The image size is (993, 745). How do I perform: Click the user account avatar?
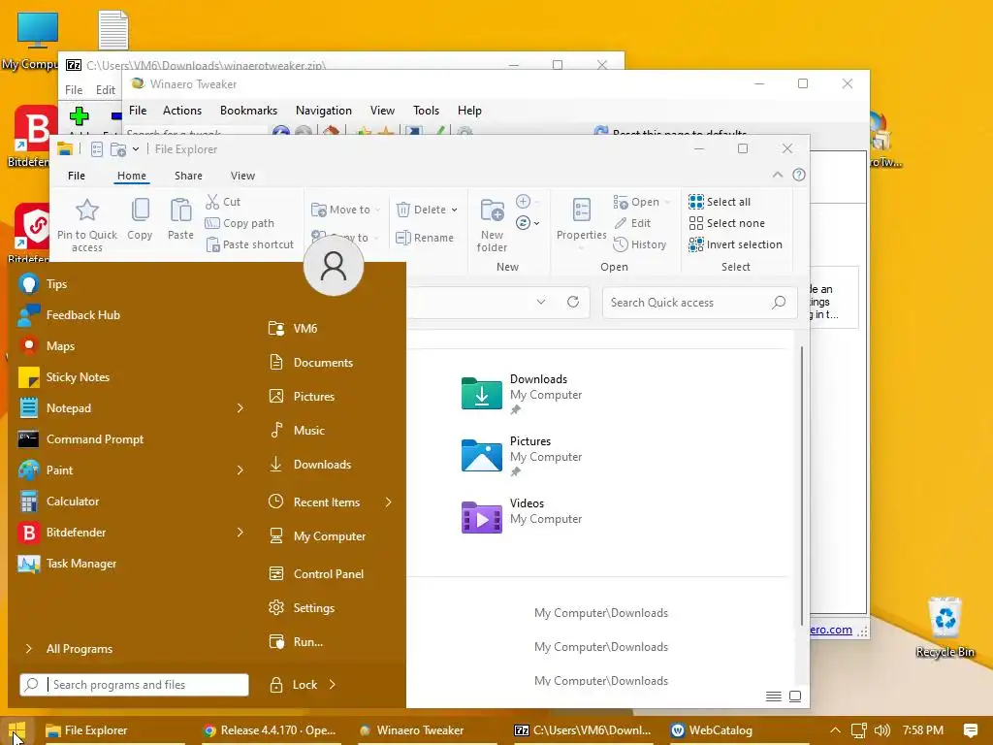[x=334, y=266]
